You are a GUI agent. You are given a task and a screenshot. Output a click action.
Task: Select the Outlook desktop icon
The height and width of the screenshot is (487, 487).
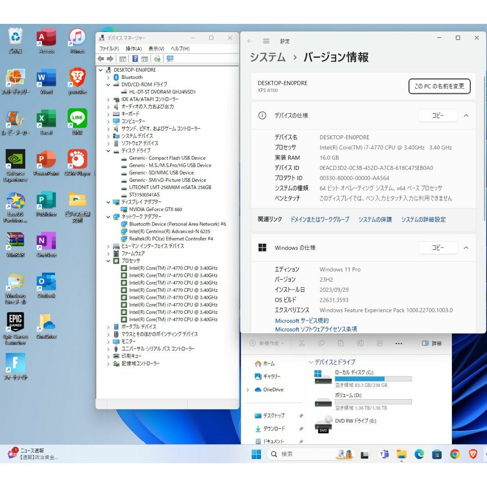(46, 285)
